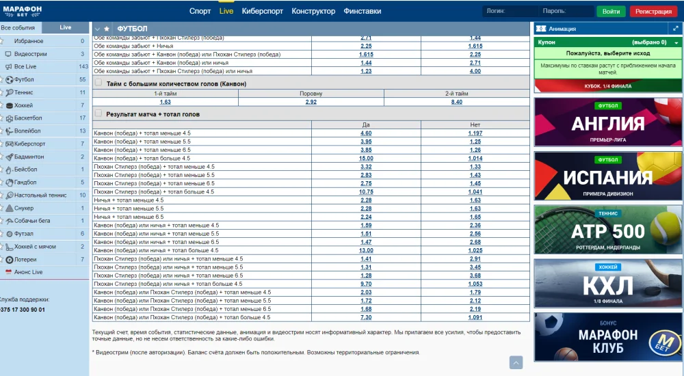Image resolution: width=684 pixels, height=376 pixels.
Task: Expand the Animation panel to fullscreen
Action: click(675, 29)
